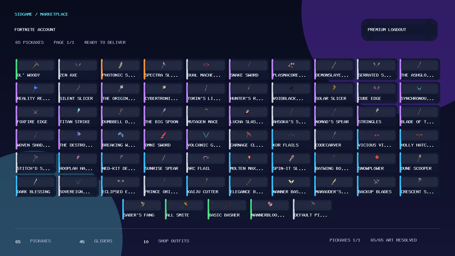This screenshot has width=455, height=256.
Task: Open the Marketplace breadcrumb link
Action: [x=54, y=14]
